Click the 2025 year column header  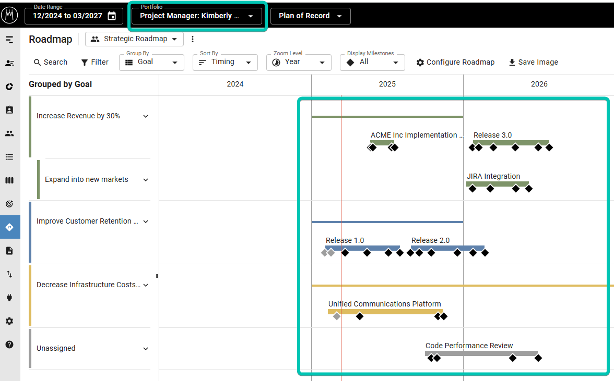point(387,84)
